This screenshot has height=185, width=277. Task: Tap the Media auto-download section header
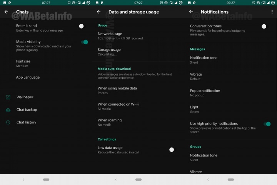click(x=114, y=69)
